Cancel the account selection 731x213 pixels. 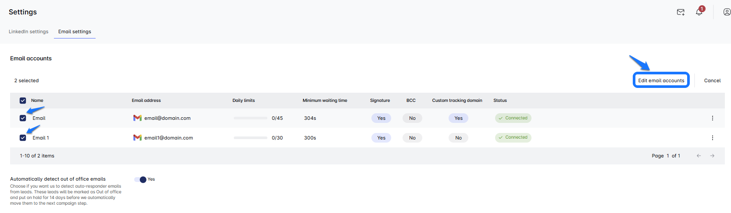coord(712,80)
